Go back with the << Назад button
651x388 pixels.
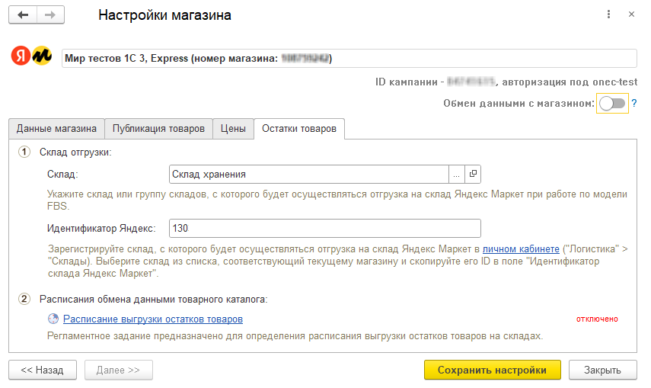pyautogui.click(x=43, y=370)
